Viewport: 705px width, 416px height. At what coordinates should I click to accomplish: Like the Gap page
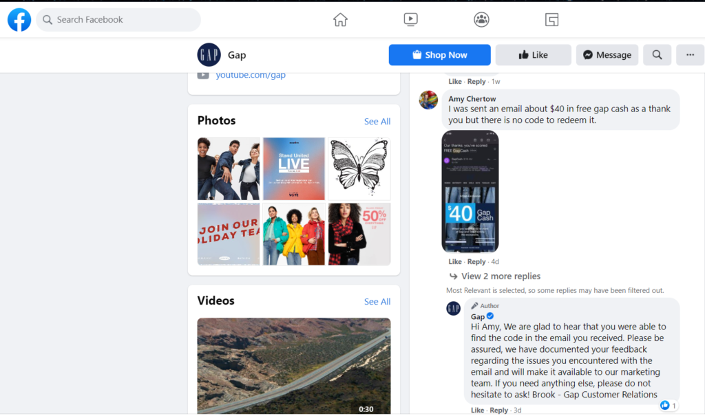(x=534, y=55)
